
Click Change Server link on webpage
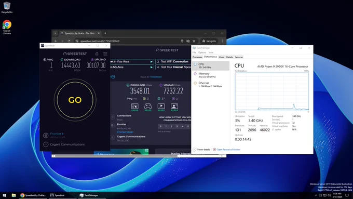pyautogui.click(x=125, y=132)
